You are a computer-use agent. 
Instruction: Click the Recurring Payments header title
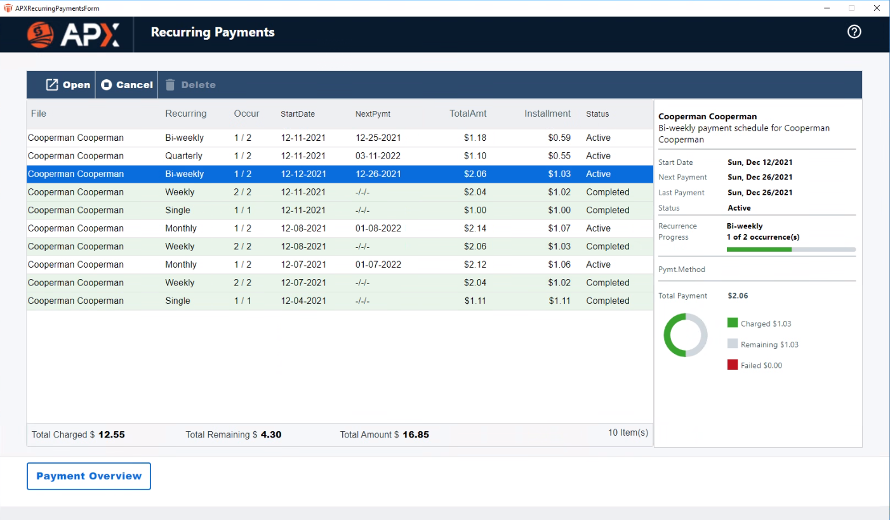pos(213,32)
